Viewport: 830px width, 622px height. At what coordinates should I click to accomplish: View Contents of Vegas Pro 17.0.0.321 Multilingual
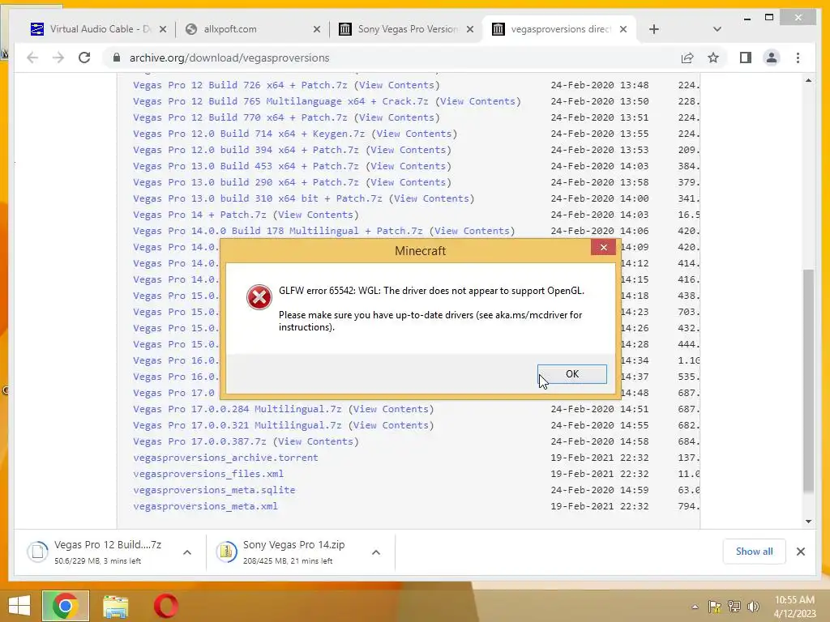pos(391,425)
